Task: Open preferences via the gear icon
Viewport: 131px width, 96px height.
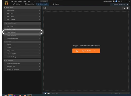Action: click(119, 1)
